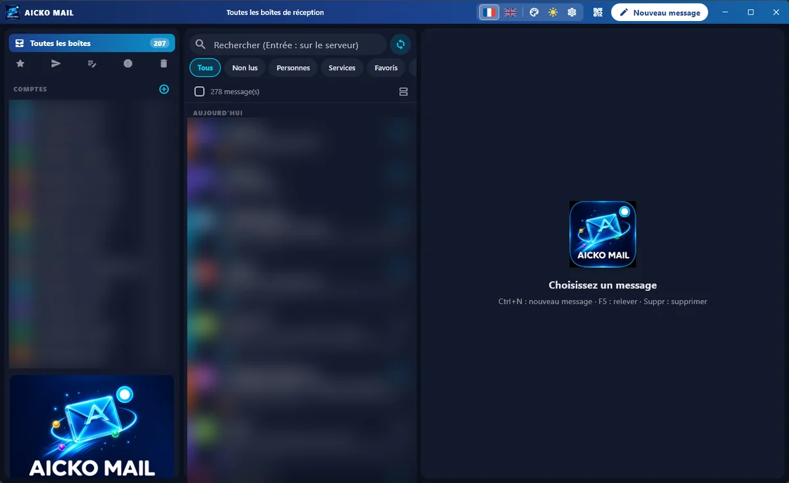Filter messages by Personnes
This screenshot has height=483, width=789.
293,68
